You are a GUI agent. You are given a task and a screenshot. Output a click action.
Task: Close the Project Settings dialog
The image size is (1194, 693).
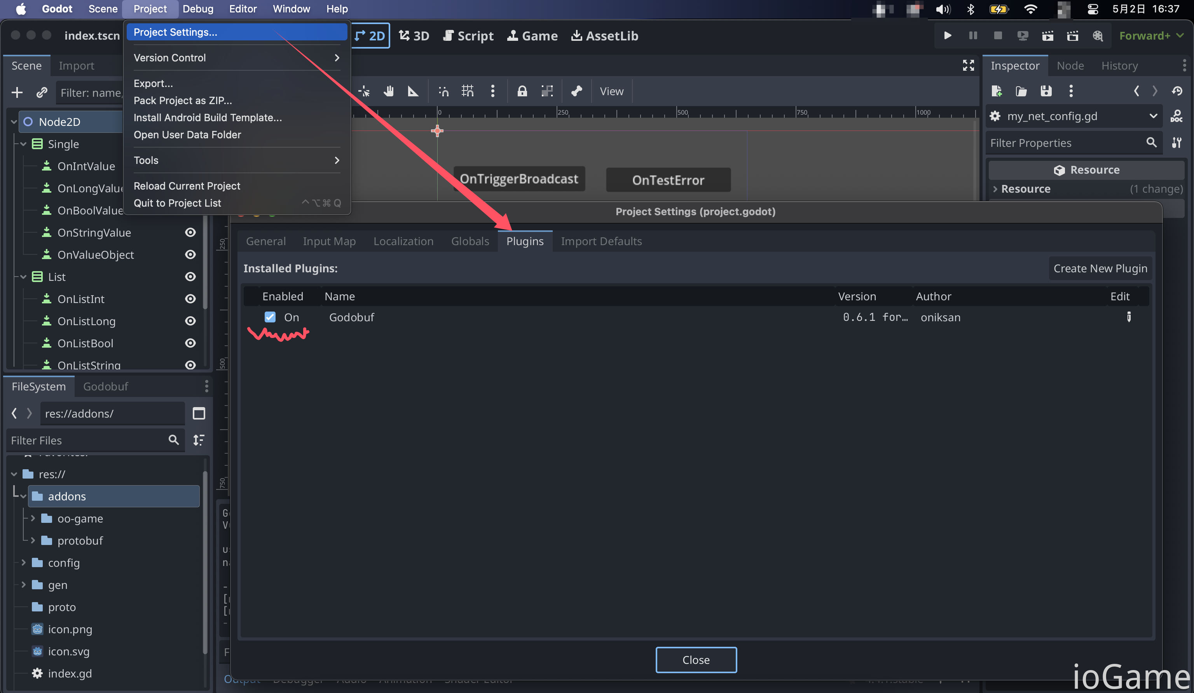pyautogui.click(x=696, y=659)
